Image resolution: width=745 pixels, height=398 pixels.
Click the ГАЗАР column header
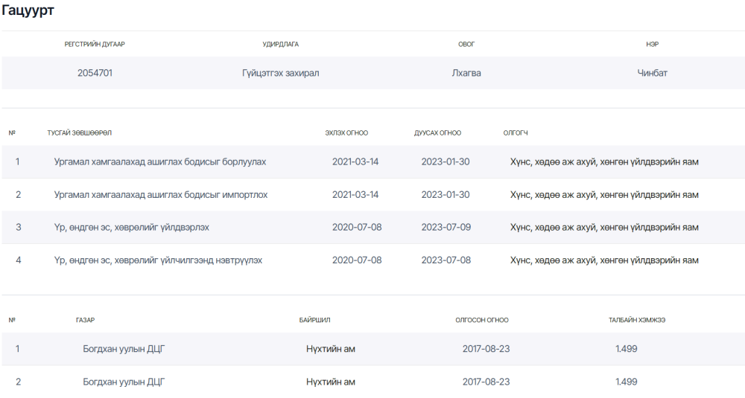point(85,320)
